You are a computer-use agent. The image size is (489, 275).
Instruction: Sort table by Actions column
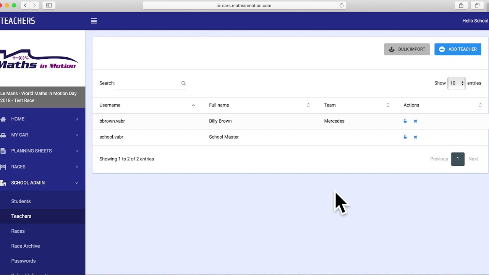click(442, 105)
